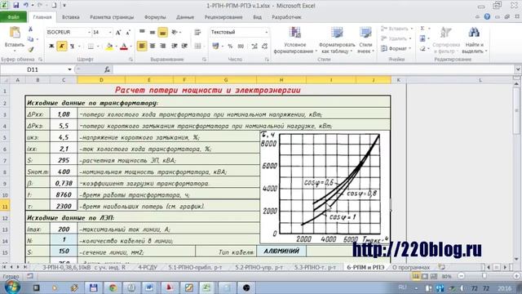
Task: Open the Файл tab
Action: point(13,17)
